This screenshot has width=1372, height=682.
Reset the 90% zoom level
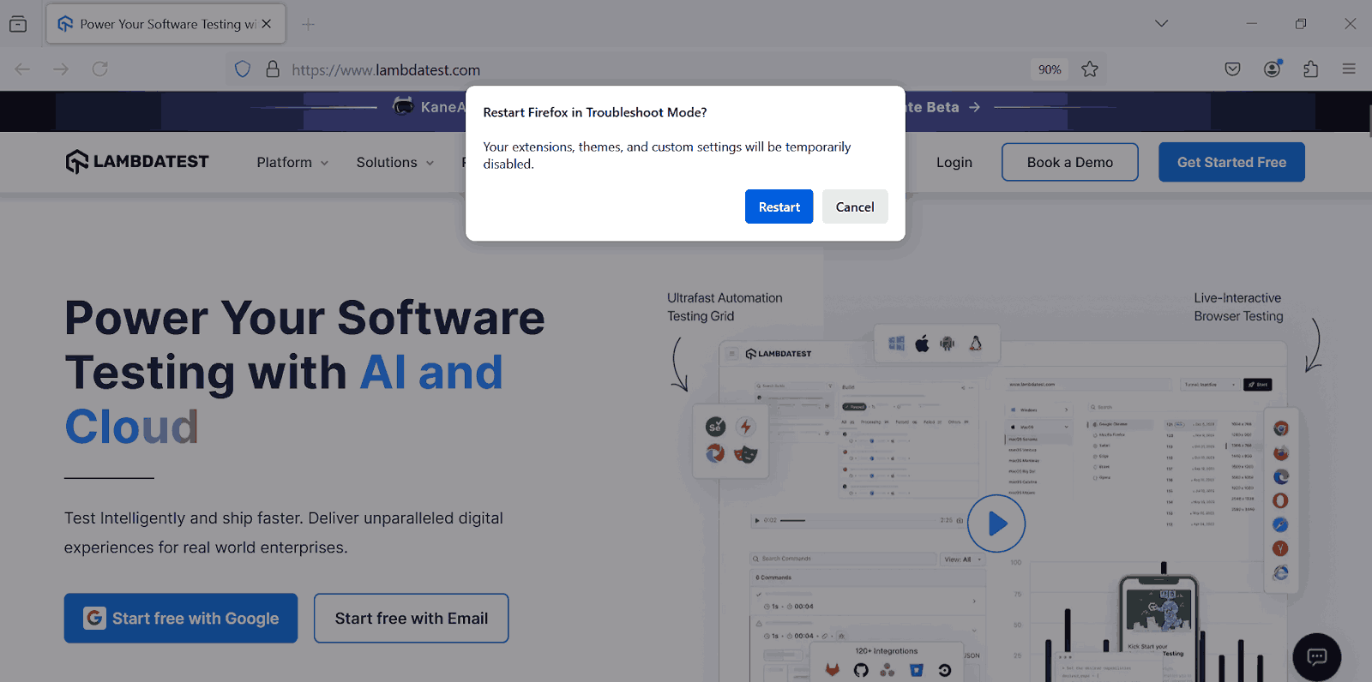[x=1050, y=69]
